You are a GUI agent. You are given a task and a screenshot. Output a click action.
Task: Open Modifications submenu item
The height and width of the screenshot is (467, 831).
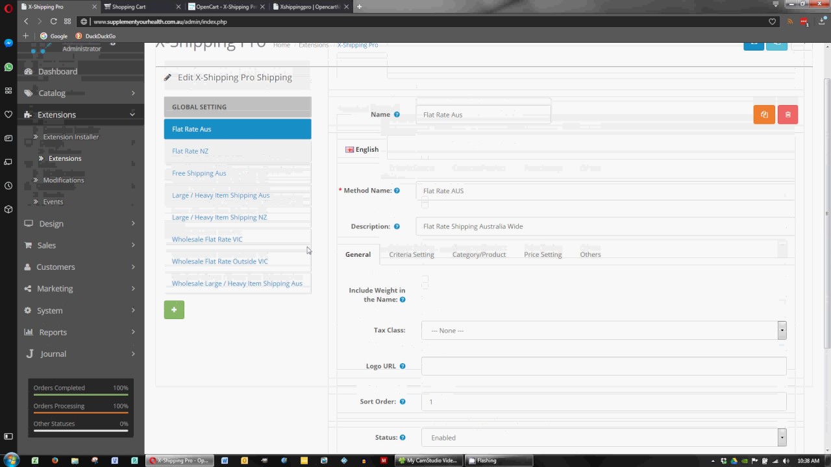pyautogui.click(x=64, y=180)
